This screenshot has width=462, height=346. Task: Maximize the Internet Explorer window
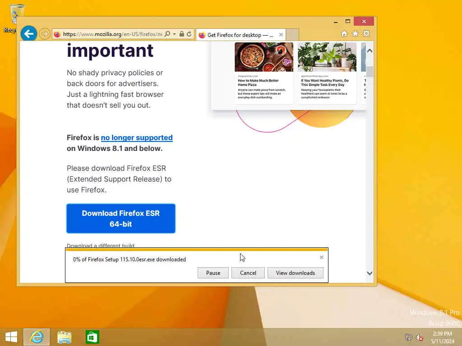tap(348, 22)
